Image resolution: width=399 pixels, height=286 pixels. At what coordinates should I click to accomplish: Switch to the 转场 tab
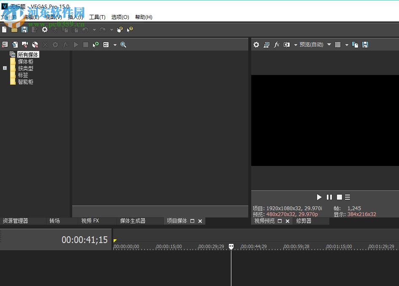click(x=54, y=221)
